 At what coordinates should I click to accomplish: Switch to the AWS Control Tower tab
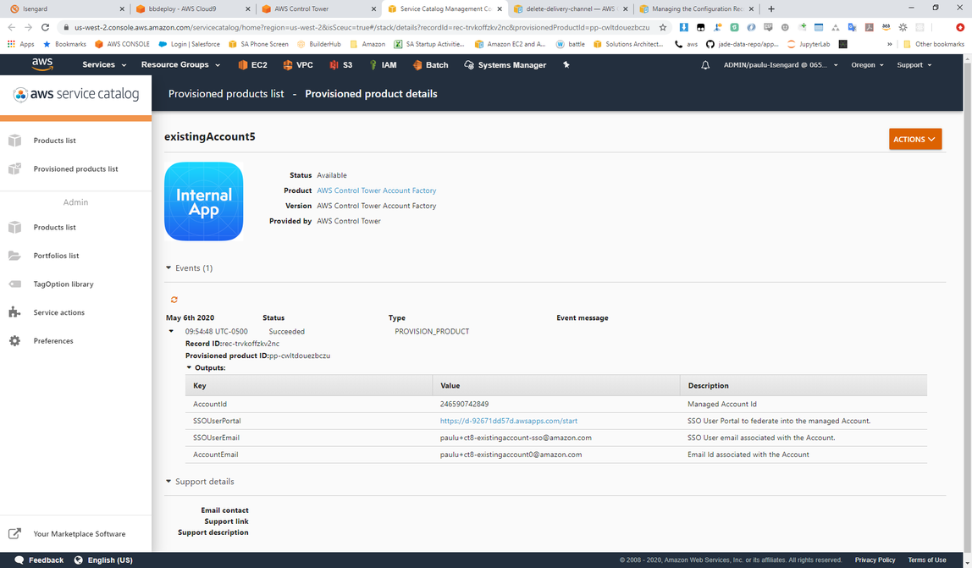[x=318, y=8]
